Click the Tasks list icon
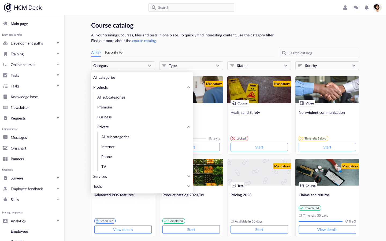The width and height of the screenshot is (386, 241). (5, 86)
